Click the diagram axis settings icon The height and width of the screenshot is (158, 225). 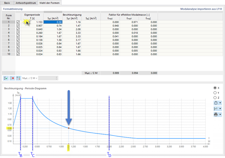pyautogui.click(x=216, y=109)
